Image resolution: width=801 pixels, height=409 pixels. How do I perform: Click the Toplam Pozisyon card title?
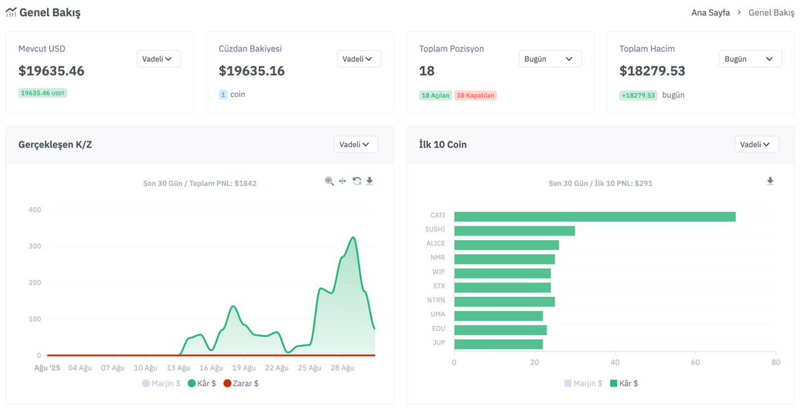pyautogui.click(x=451, y=49)
